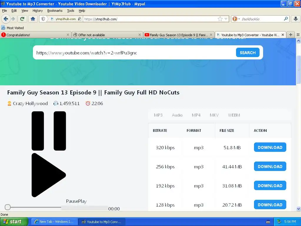This screenshot has height=226, width=301.
Task: Click the address bar URL field
Action: [x=150, y=19]
